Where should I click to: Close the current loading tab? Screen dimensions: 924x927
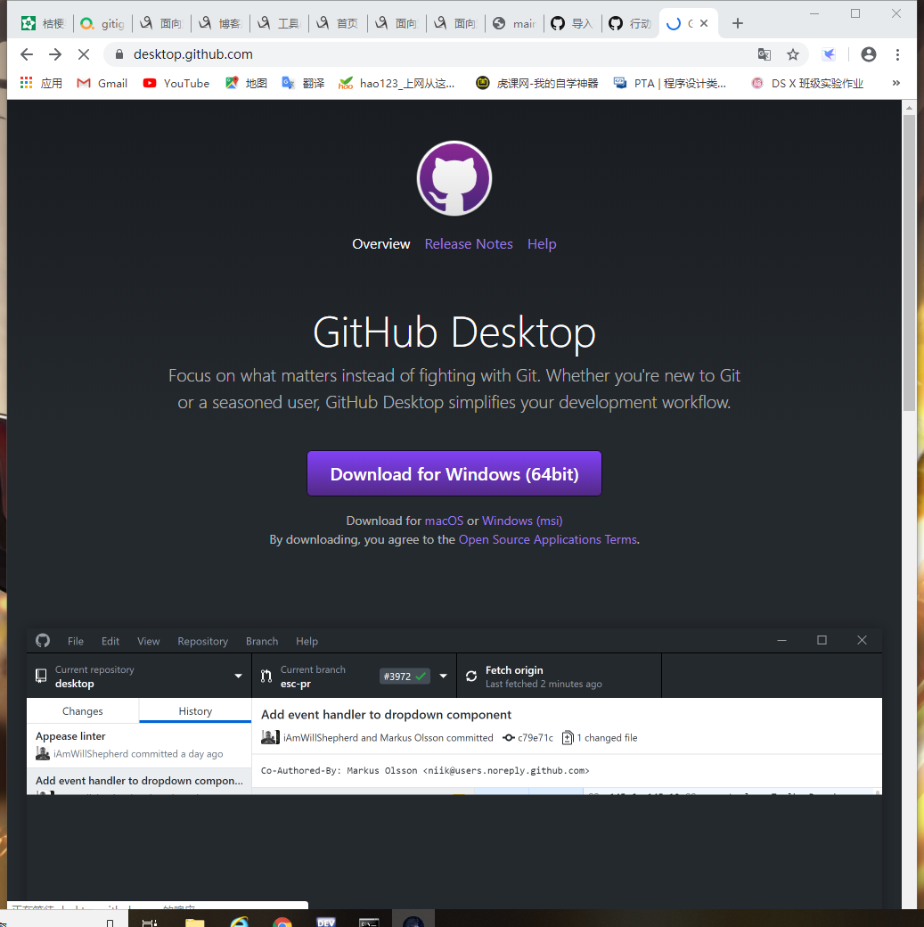tap(704, 23)
